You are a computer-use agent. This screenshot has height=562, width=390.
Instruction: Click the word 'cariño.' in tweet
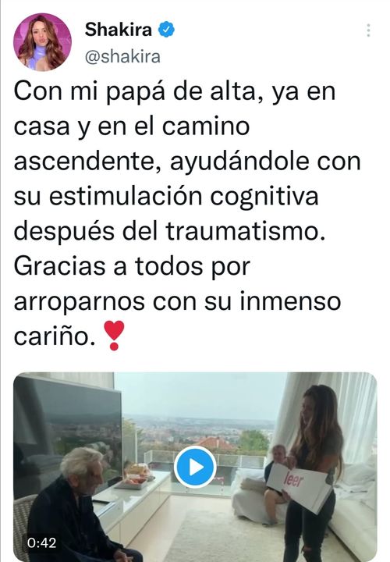pyautogui.click(x=55, y=336)
